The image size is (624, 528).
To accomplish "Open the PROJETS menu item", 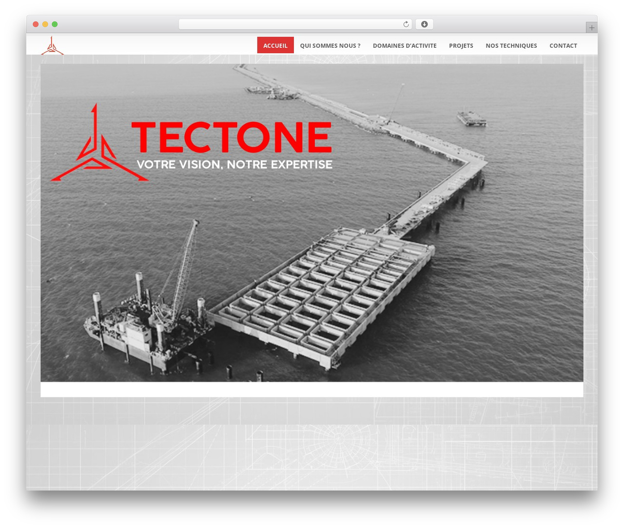I will [461, 45].
